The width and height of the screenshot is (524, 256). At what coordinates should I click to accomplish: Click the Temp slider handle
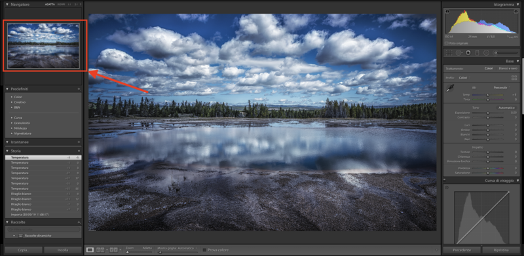tap(487, 95)
